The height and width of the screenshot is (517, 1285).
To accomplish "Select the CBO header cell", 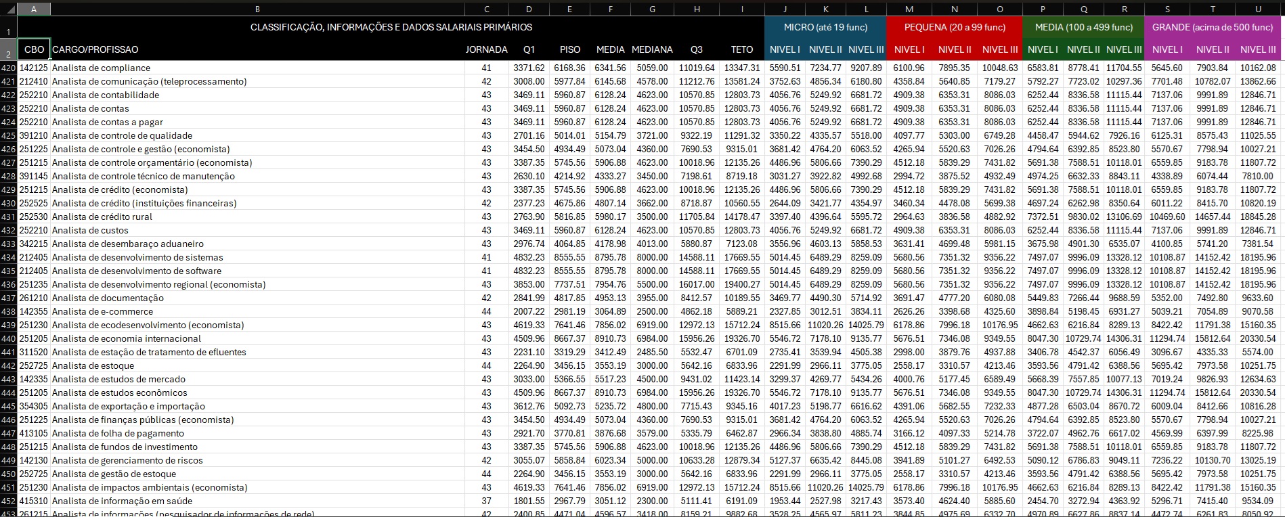I will [x=34, y=49].
